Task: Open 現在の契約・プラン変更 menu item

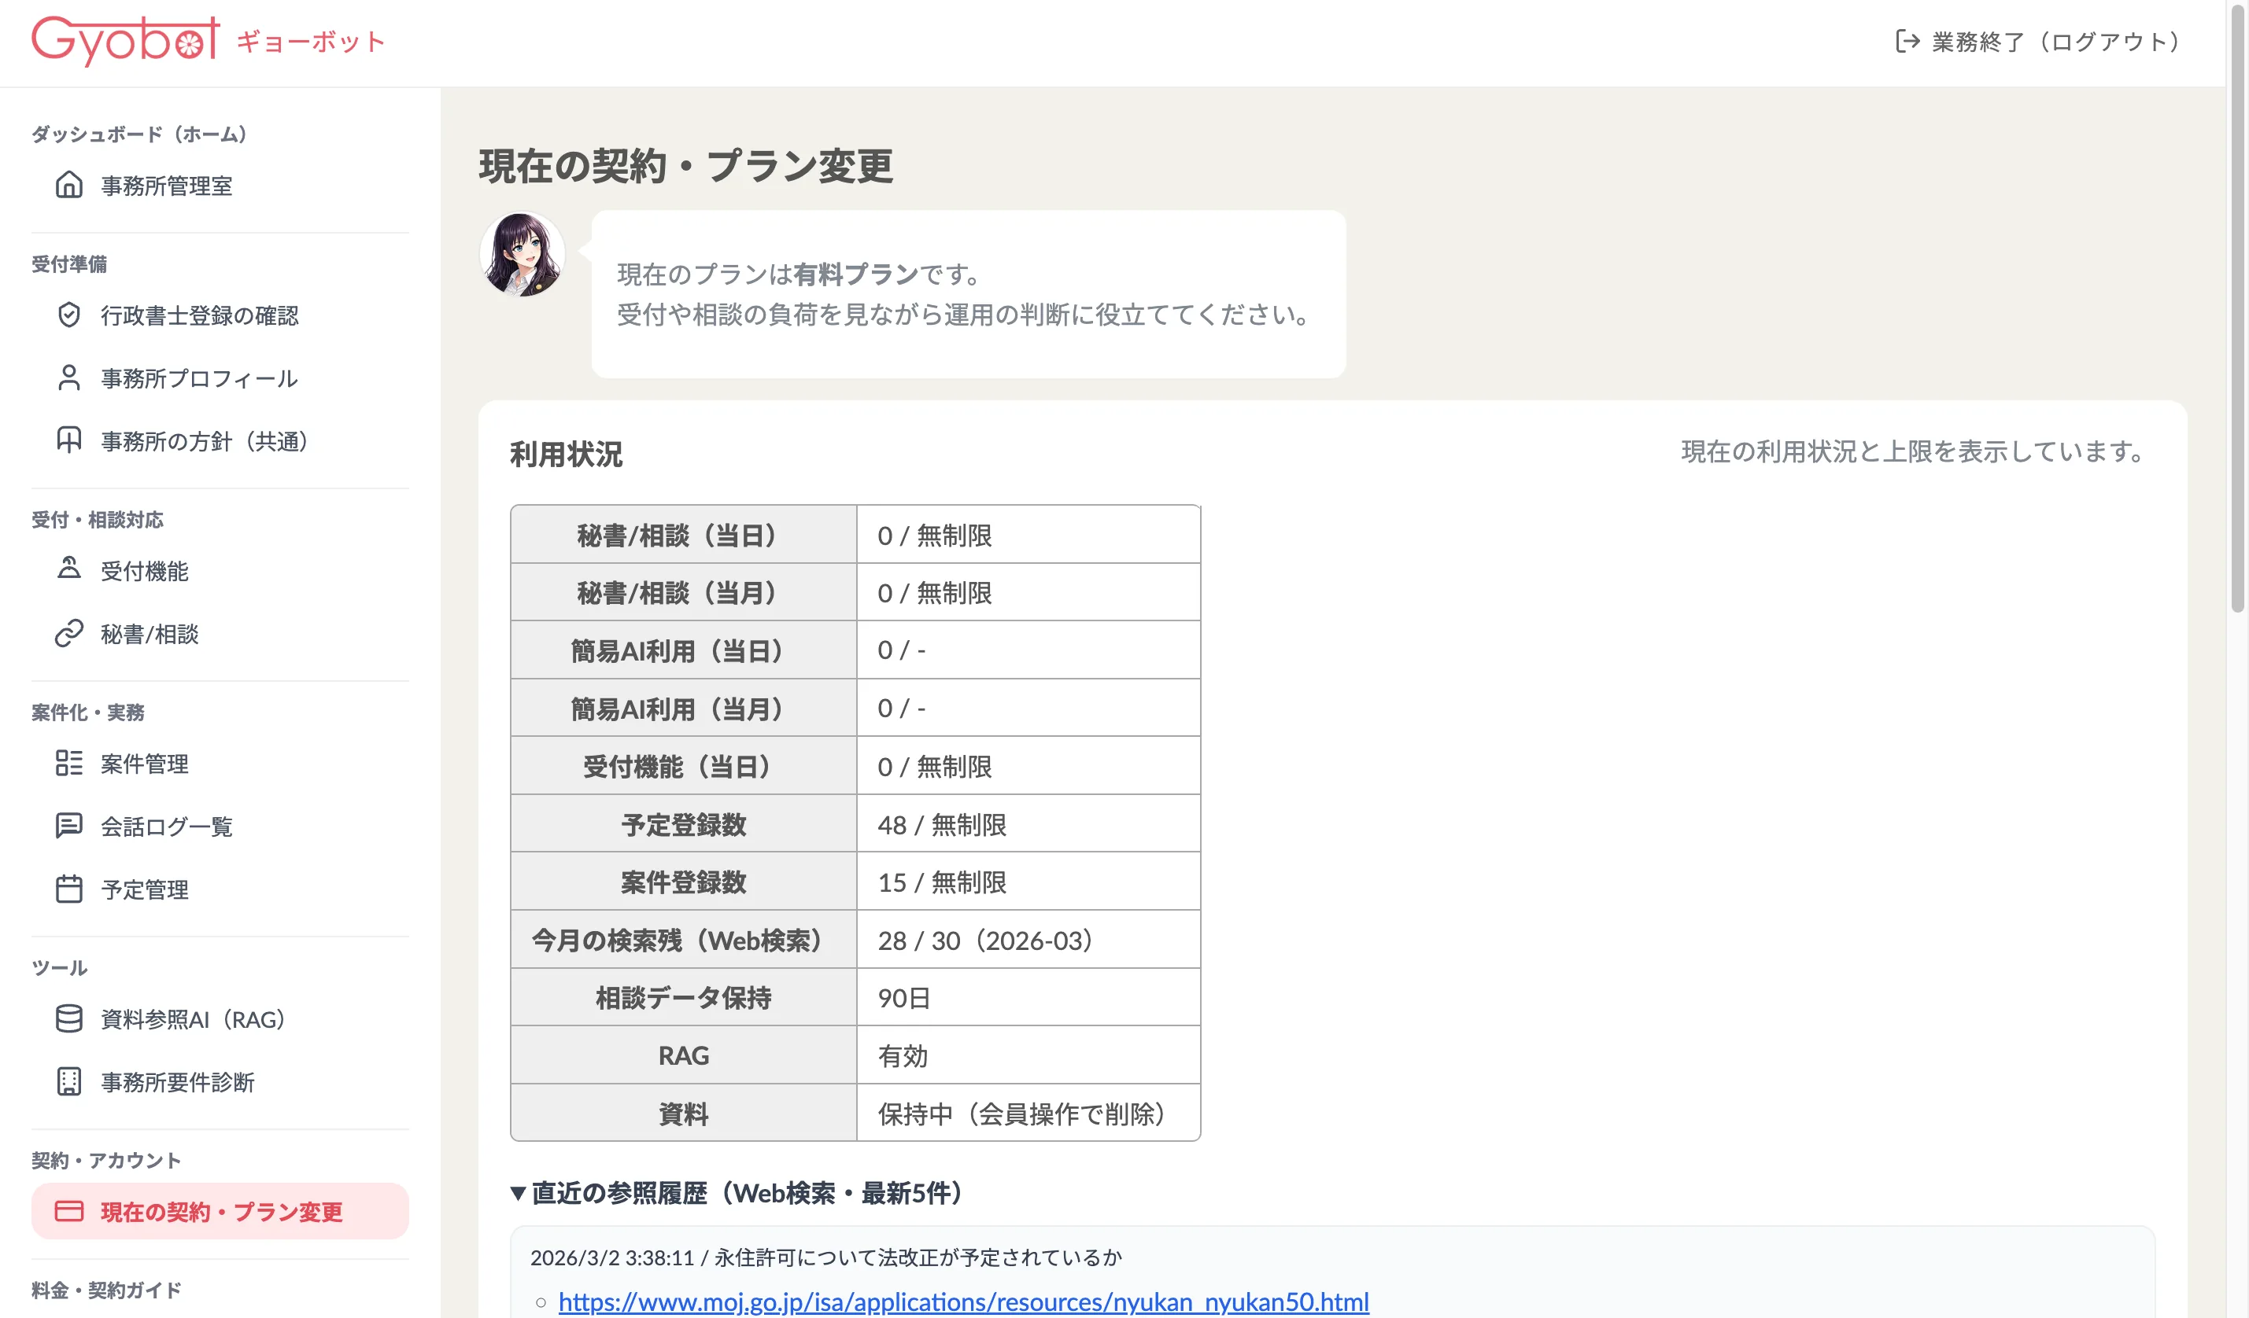Action: click(x=220, y=1211)
